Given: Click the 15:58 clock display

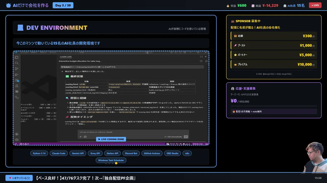Looking at the screenshot, I should 318,178.
